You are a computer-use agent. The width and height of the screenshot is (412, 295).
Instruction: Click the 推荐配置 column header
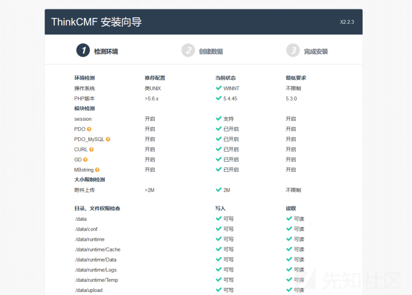(155, 78)
